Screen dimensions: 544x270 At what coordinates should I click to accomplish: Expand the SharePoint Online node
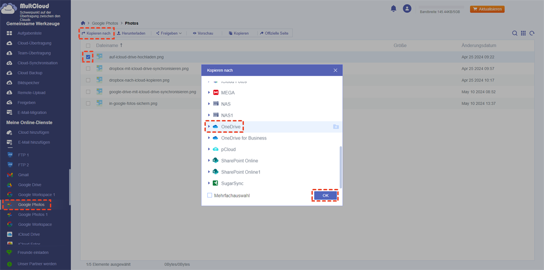pos(209,161)
